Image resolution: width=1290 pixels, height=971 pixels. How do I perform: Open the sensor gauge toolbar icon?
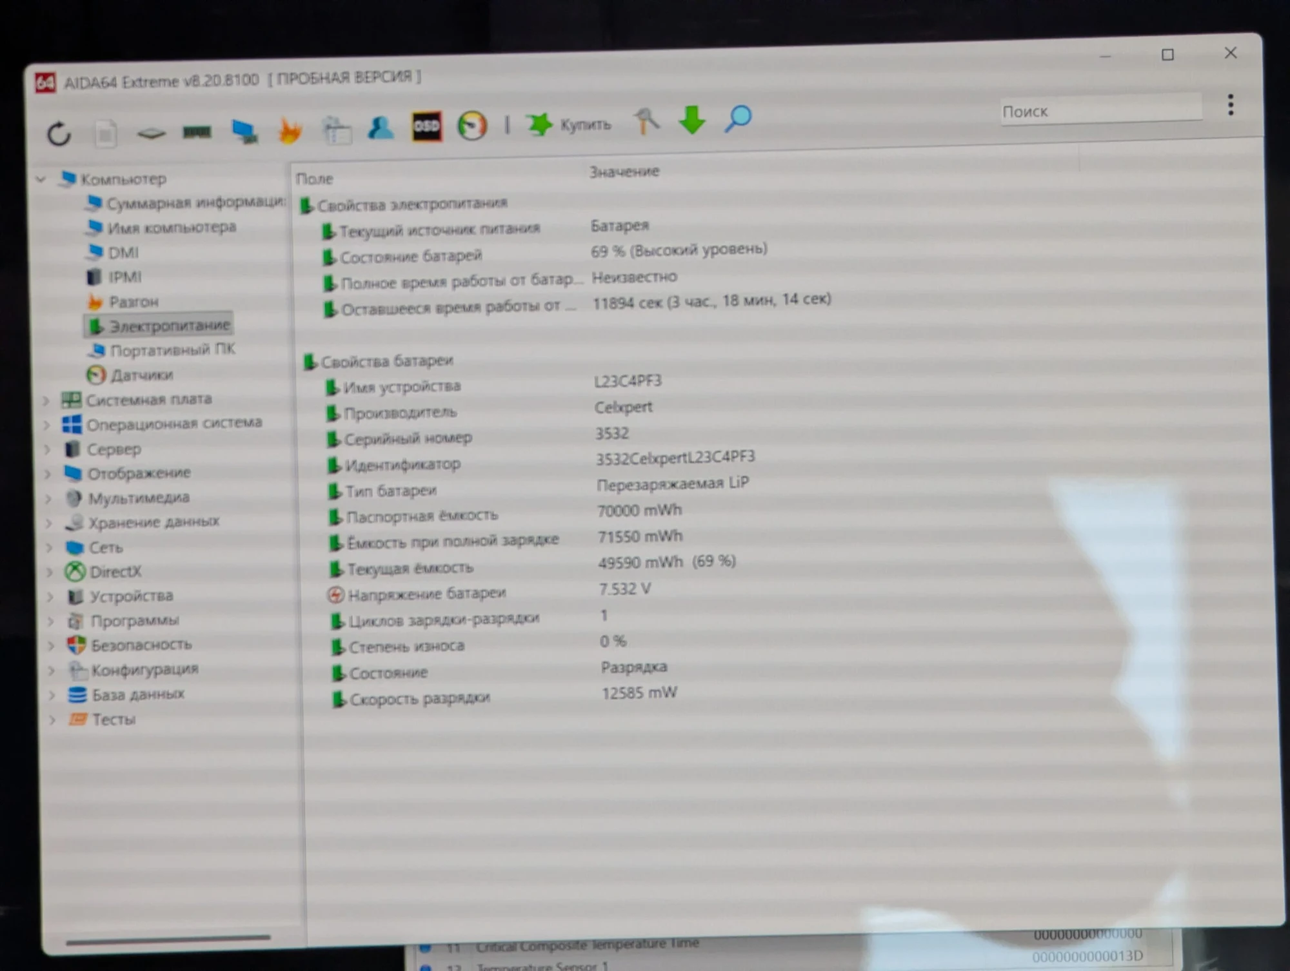coord(471,125)
